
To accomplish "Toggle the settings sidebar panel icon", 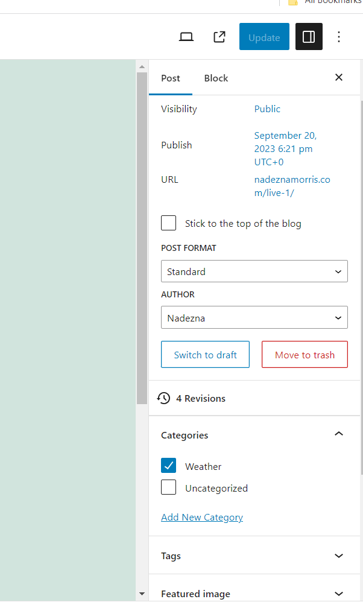I will 309,37.
